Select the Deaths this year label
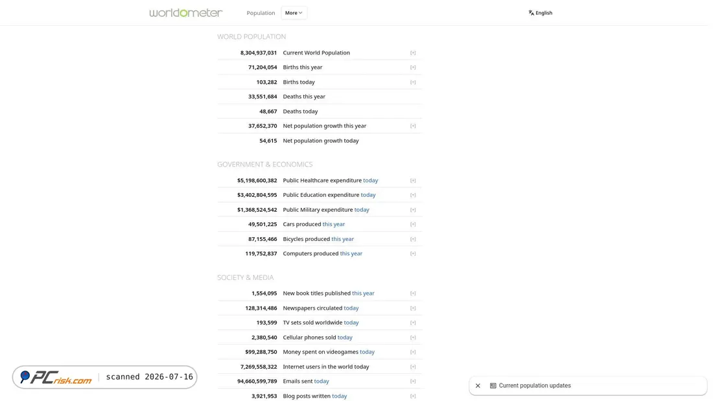Viewport: 713px width, 401px height. click(304, 97)
